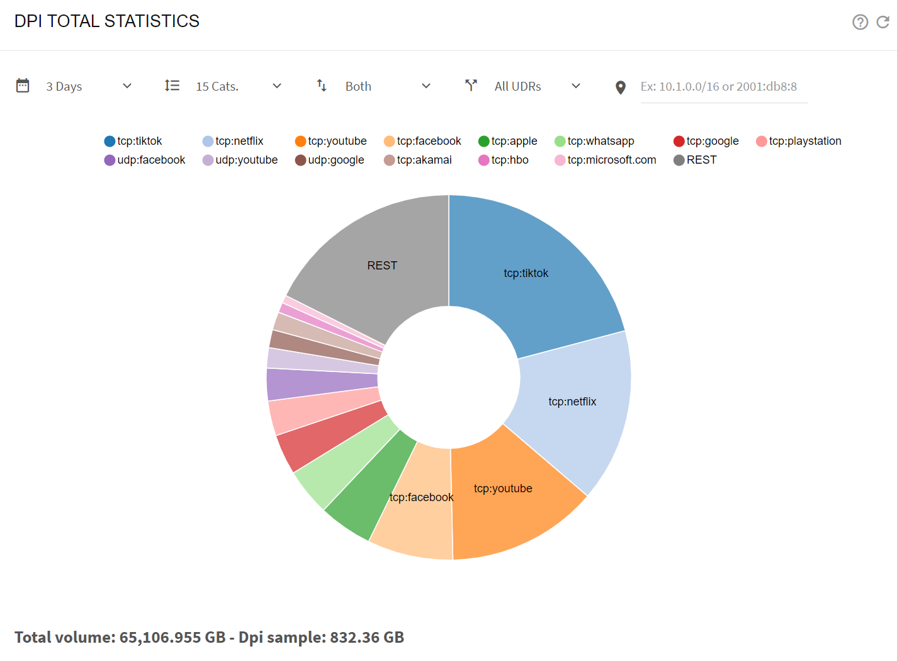Click tcp:microsoft.com legend label
897x661 pixels.
click(612, 160)
